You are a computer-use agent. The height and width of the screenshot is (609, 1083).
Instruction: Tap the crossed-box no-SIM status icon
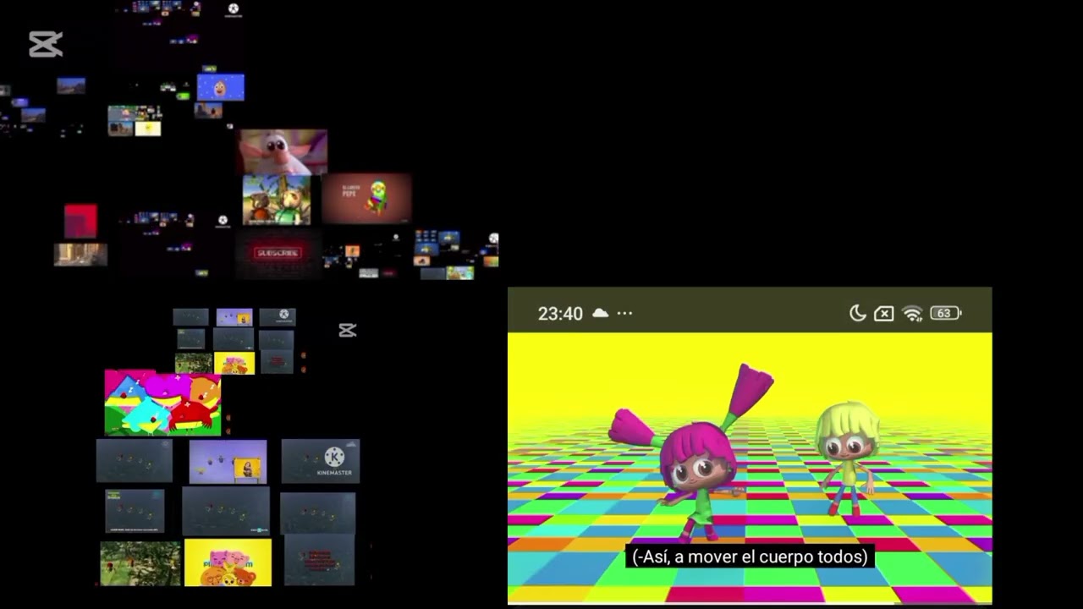click(x=883, y=314)
